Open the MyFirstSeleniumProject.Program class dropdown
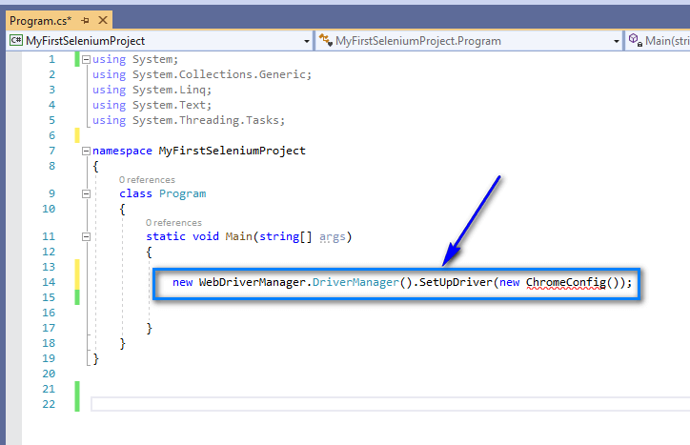This screenshot has height=445, width=690. coord(616,41)
